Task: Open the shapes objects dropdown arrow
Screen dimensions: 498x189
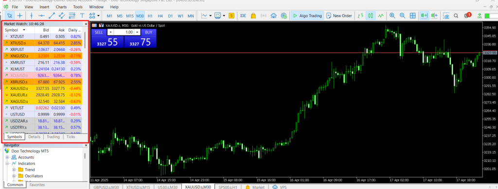Action: coord(98,16)
